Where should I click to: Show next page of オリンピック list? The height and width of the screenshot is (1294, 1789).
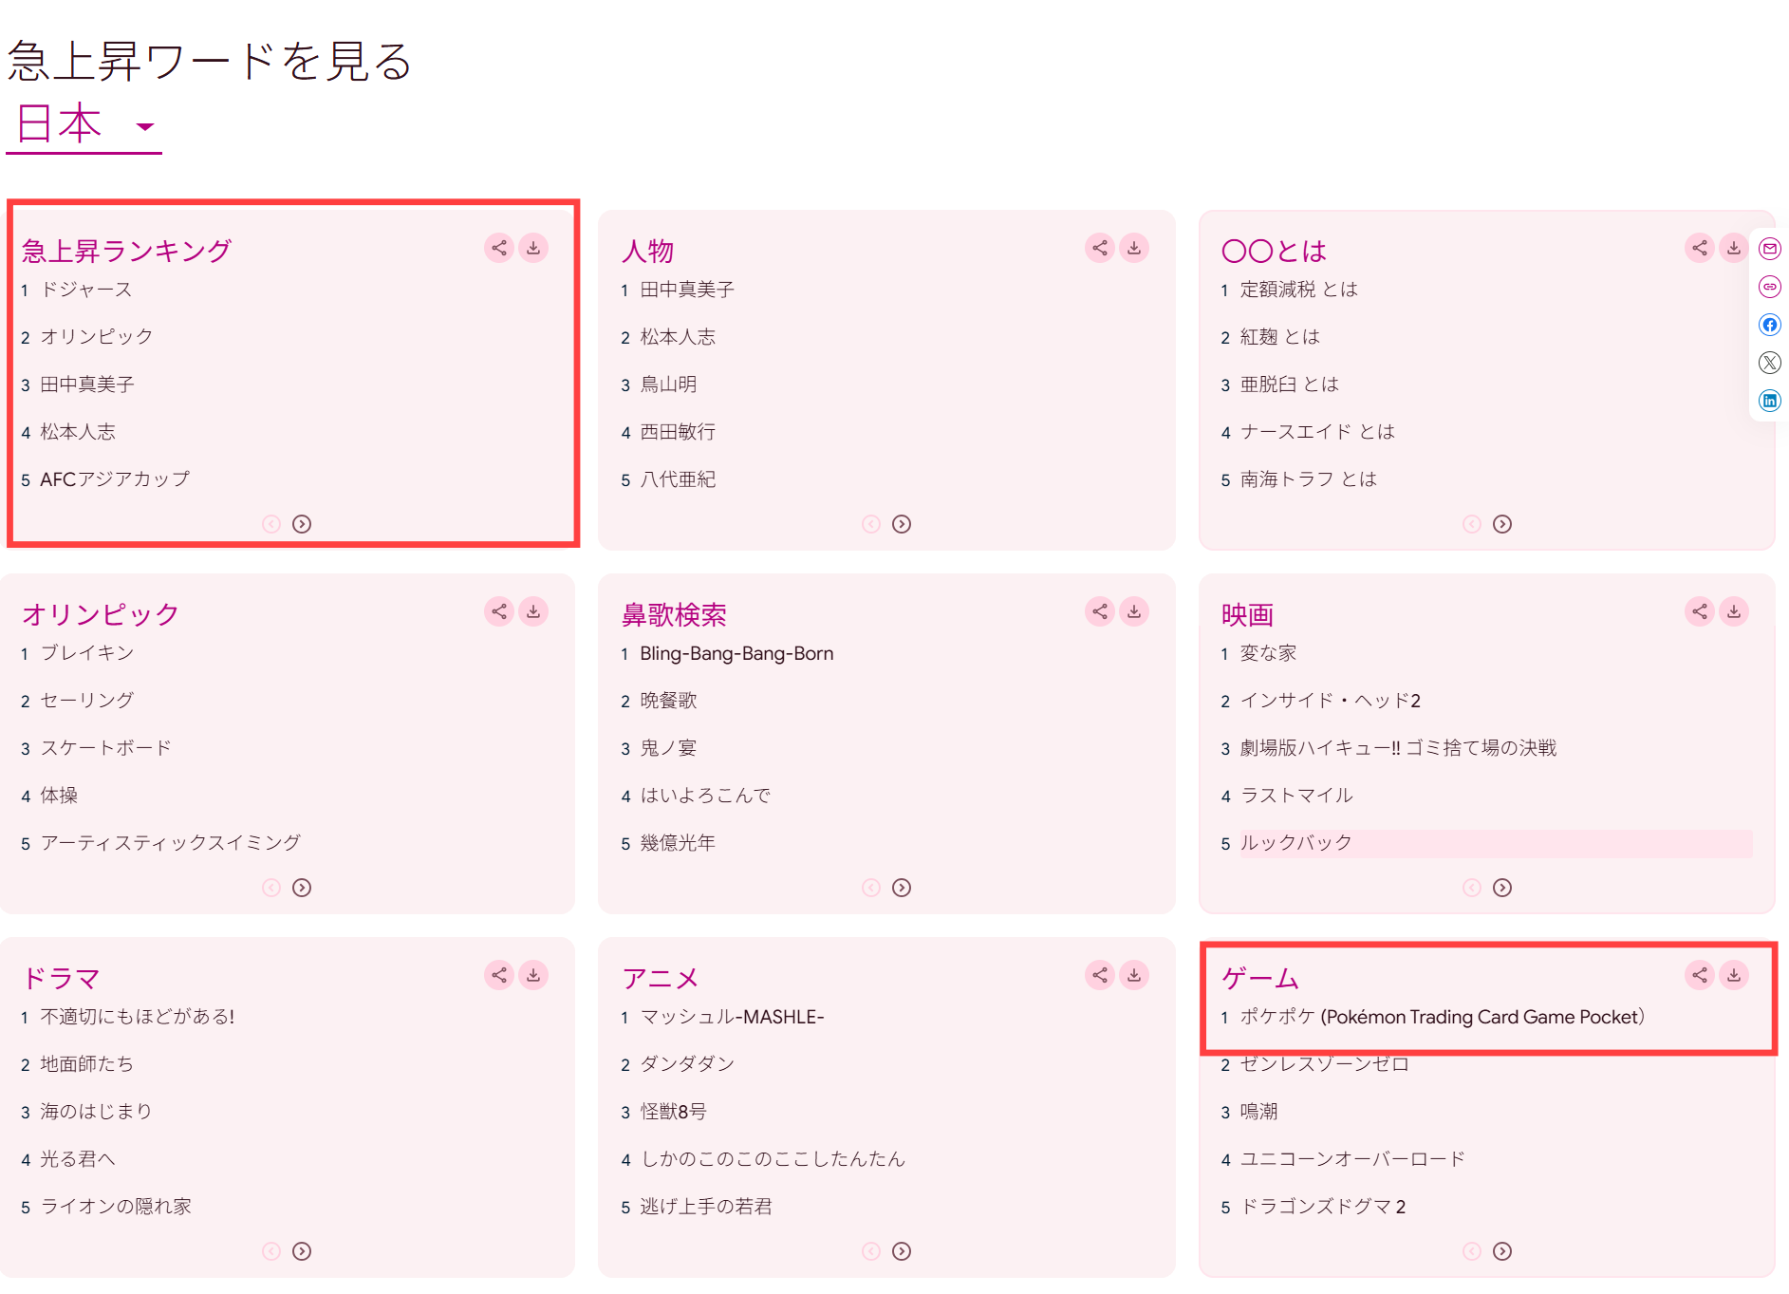coord(302,888)
